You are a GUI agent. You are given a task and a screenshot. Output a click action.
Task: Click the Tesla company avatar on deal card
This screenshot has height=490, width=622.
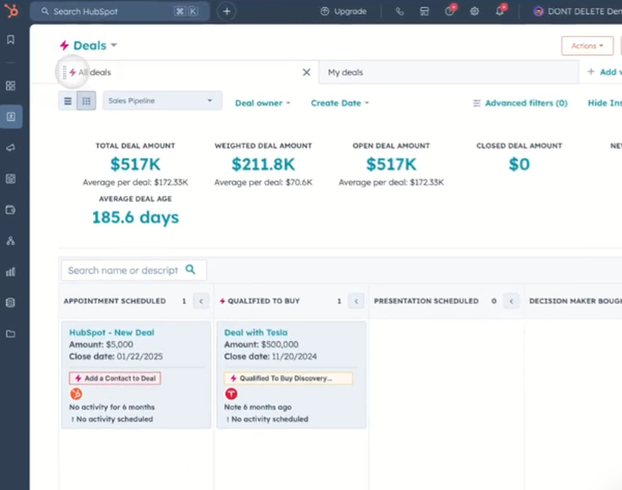click(231, 394)
